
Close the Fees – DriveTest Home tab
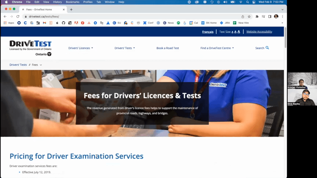pyautogui.click(x=64, y=9)
